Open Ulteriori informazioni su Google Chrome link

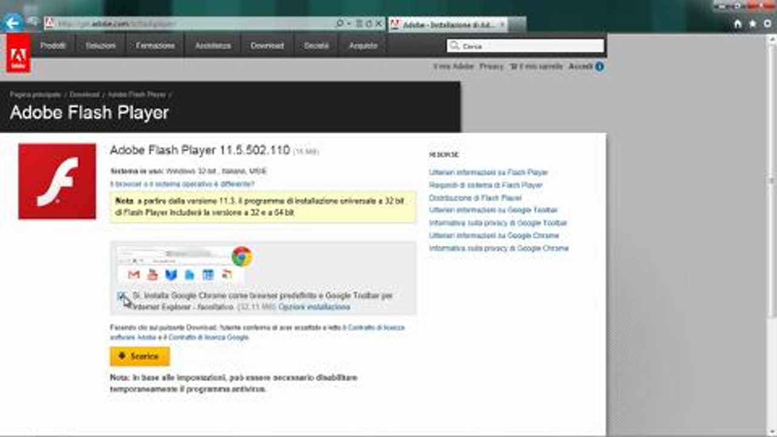[494, 235]
